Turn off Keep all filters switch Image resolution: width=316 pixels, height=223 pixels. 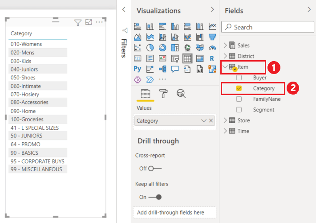tap(155, 197)
